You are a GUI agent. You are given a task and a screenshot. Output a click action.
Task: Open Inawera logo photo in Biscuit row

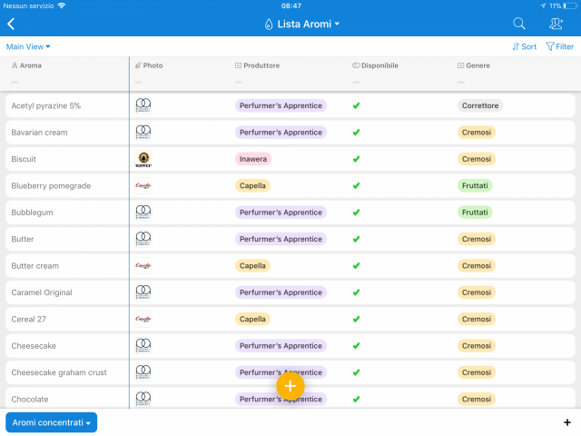tap(143, 159)
